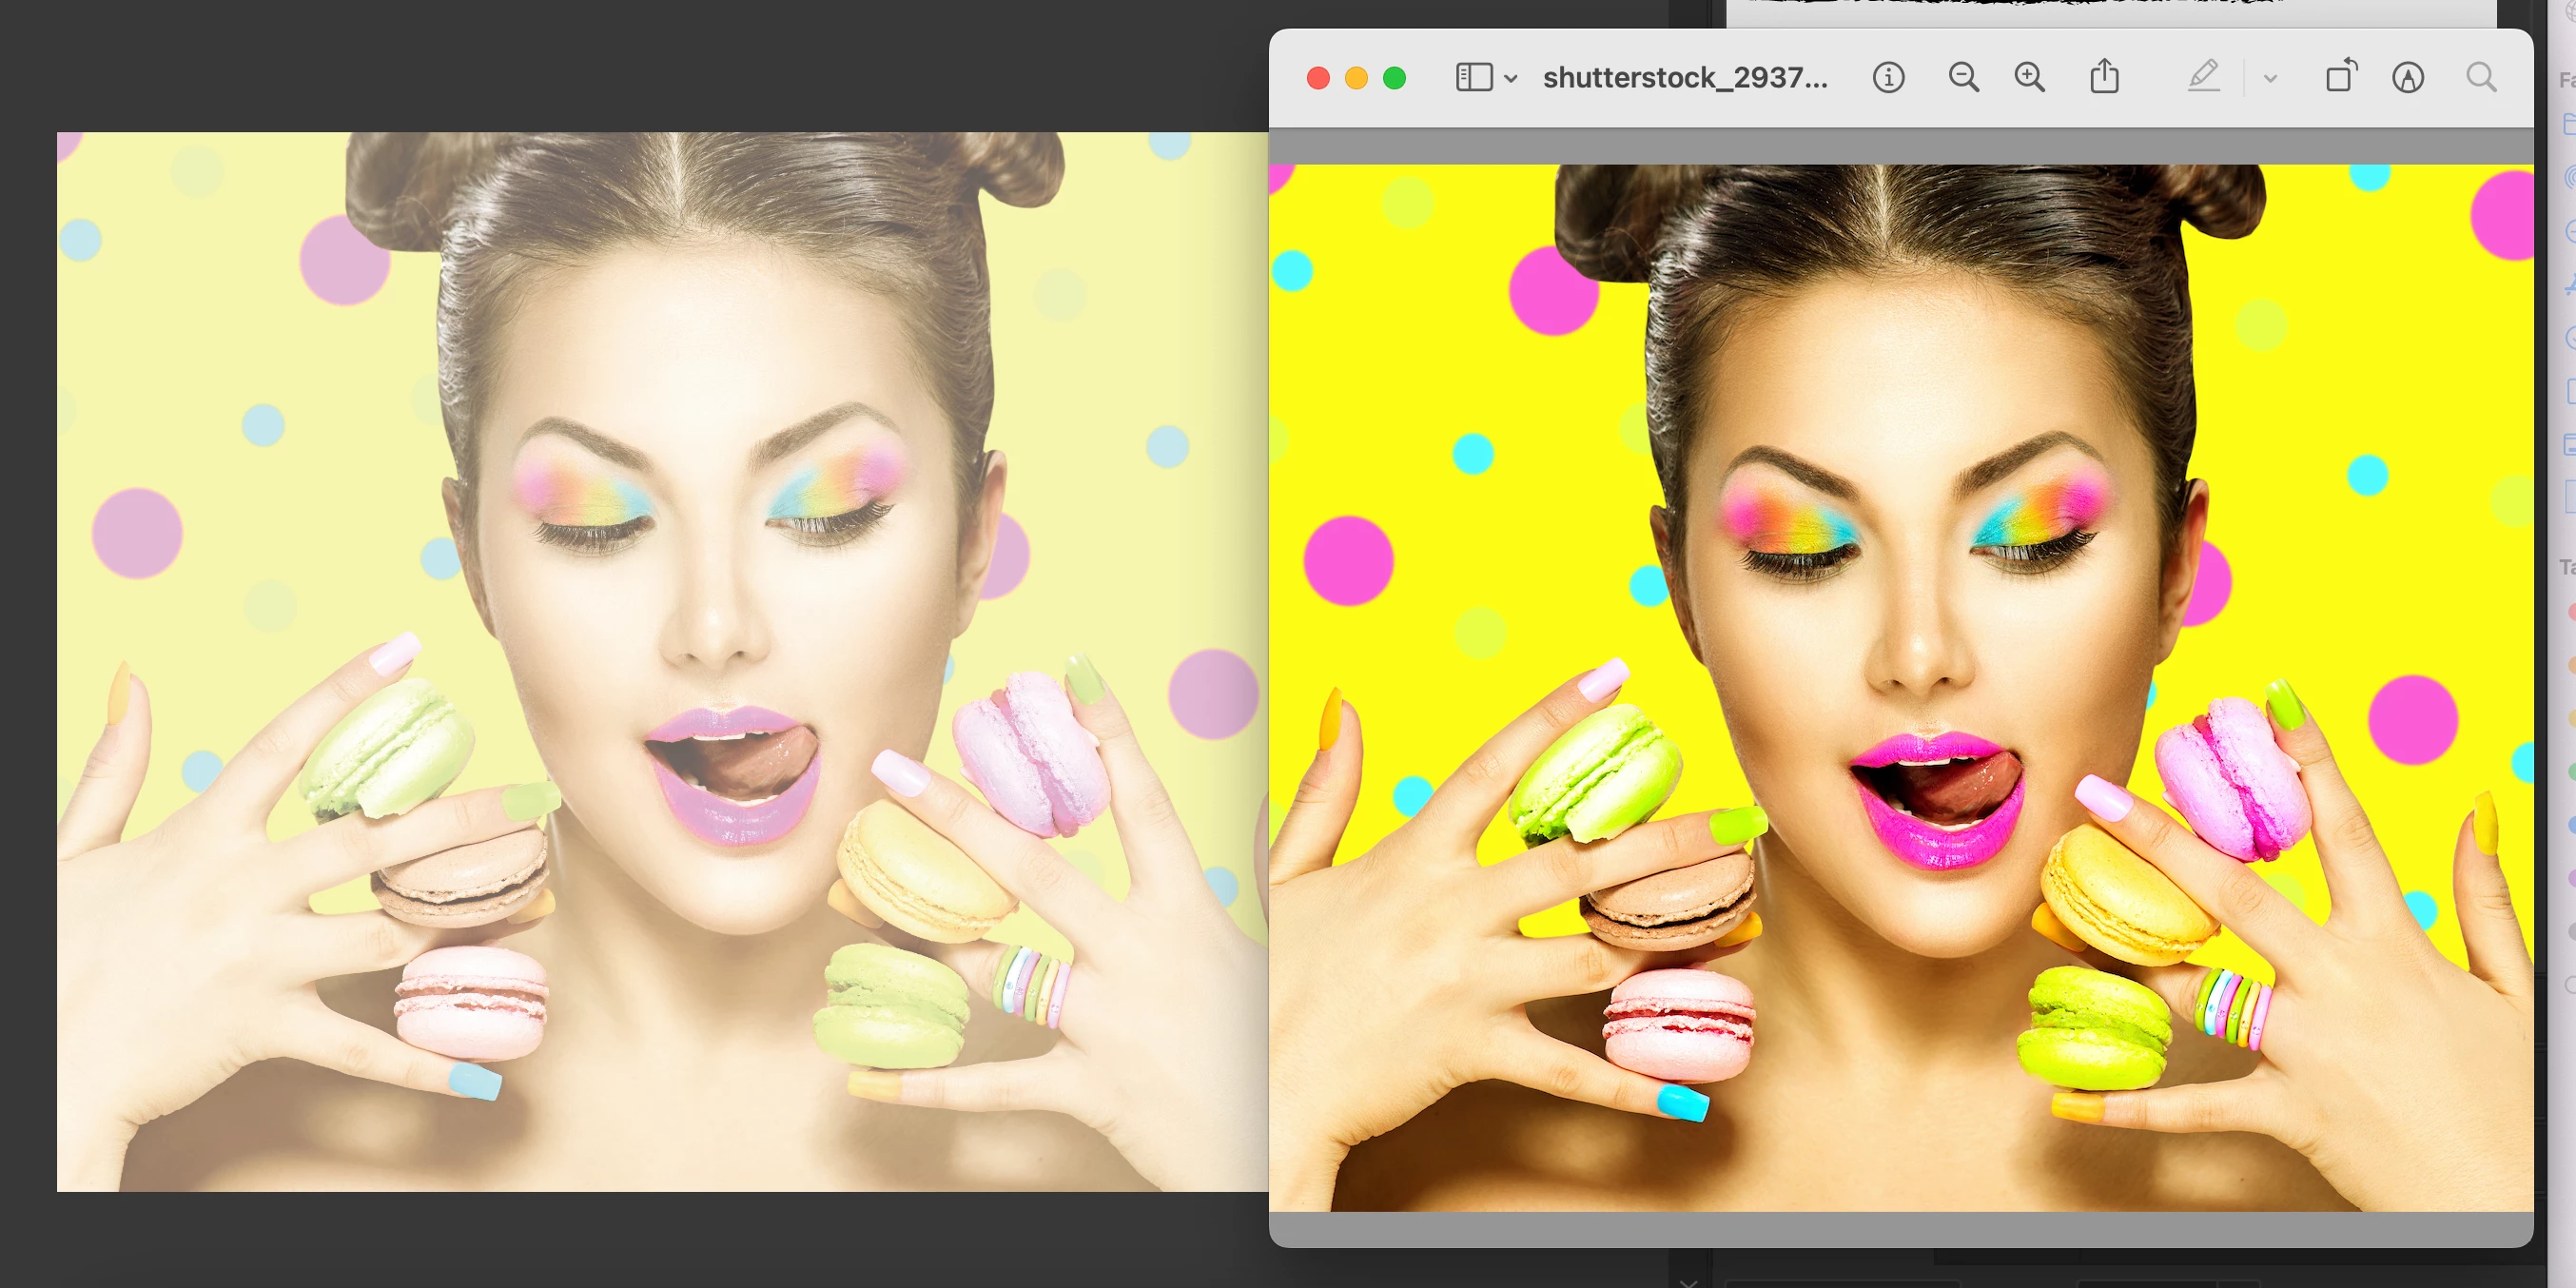Zoom in with the magnifier plus
This screenshot has height=1288, width=2576.
pyautogui.click(x=2029, y=78)
